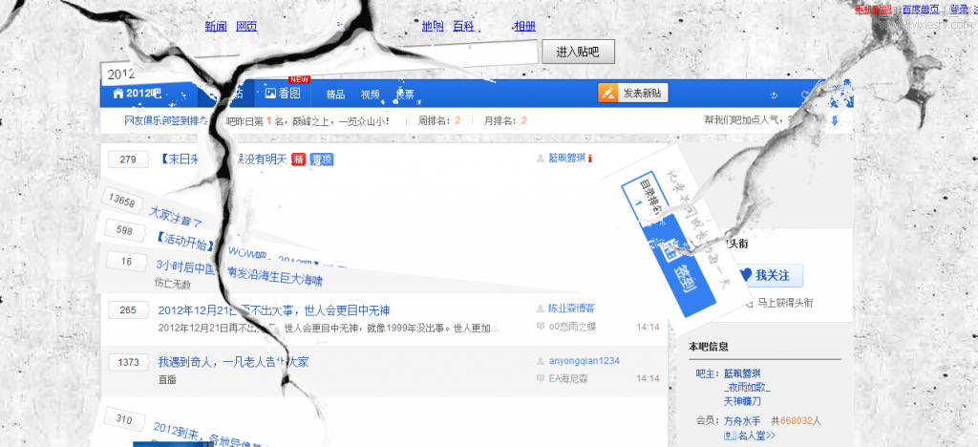Open author 陈业森博客 profile
Image resolution: width=978 pixels, height=447 pixels.
tap(571, 308)
